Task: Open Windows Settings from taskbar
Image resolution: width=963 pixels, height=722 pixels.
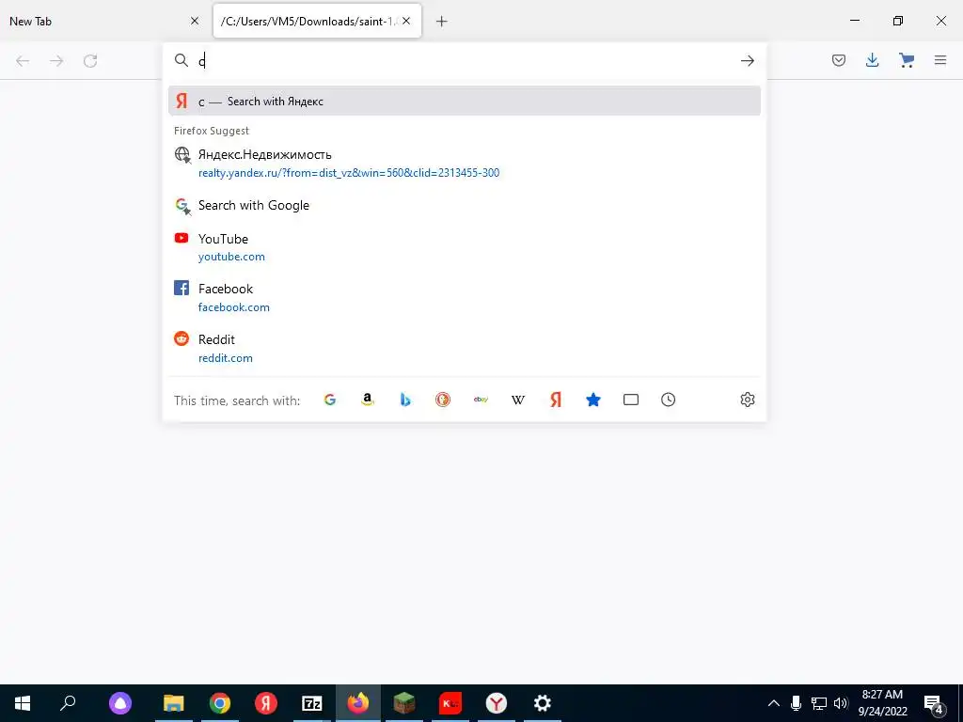Action: point(543,703)
